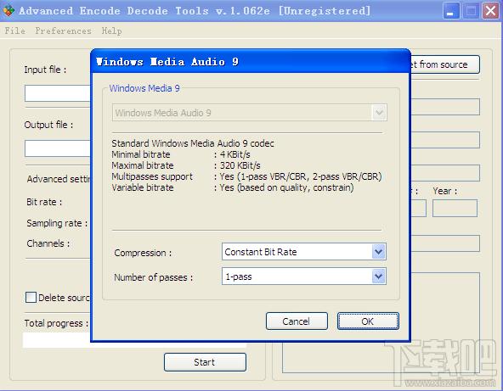Click the '4 KBit/s' minimal bitrate value

(x=235, y=154)
